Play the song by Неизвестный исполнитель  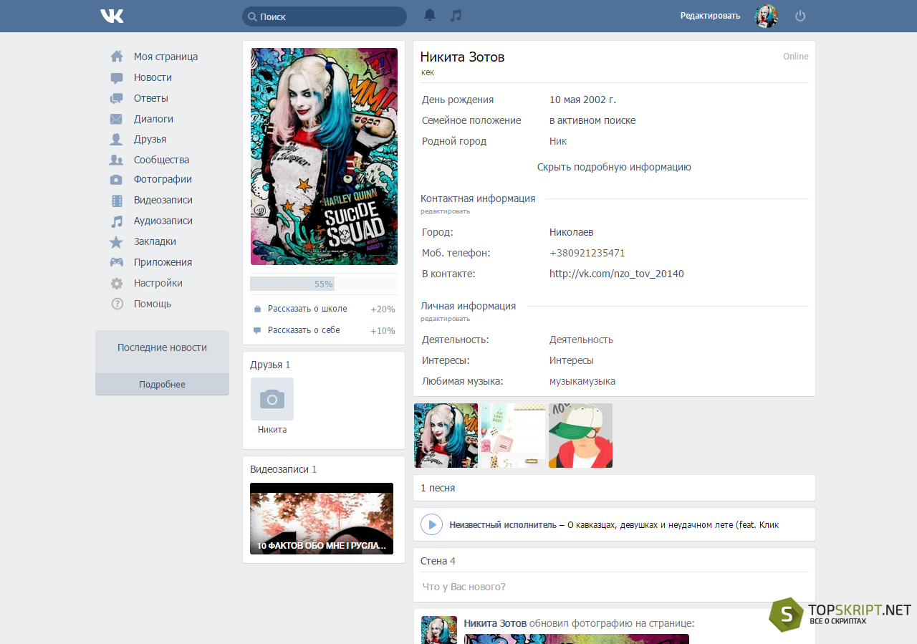point(431,524)
